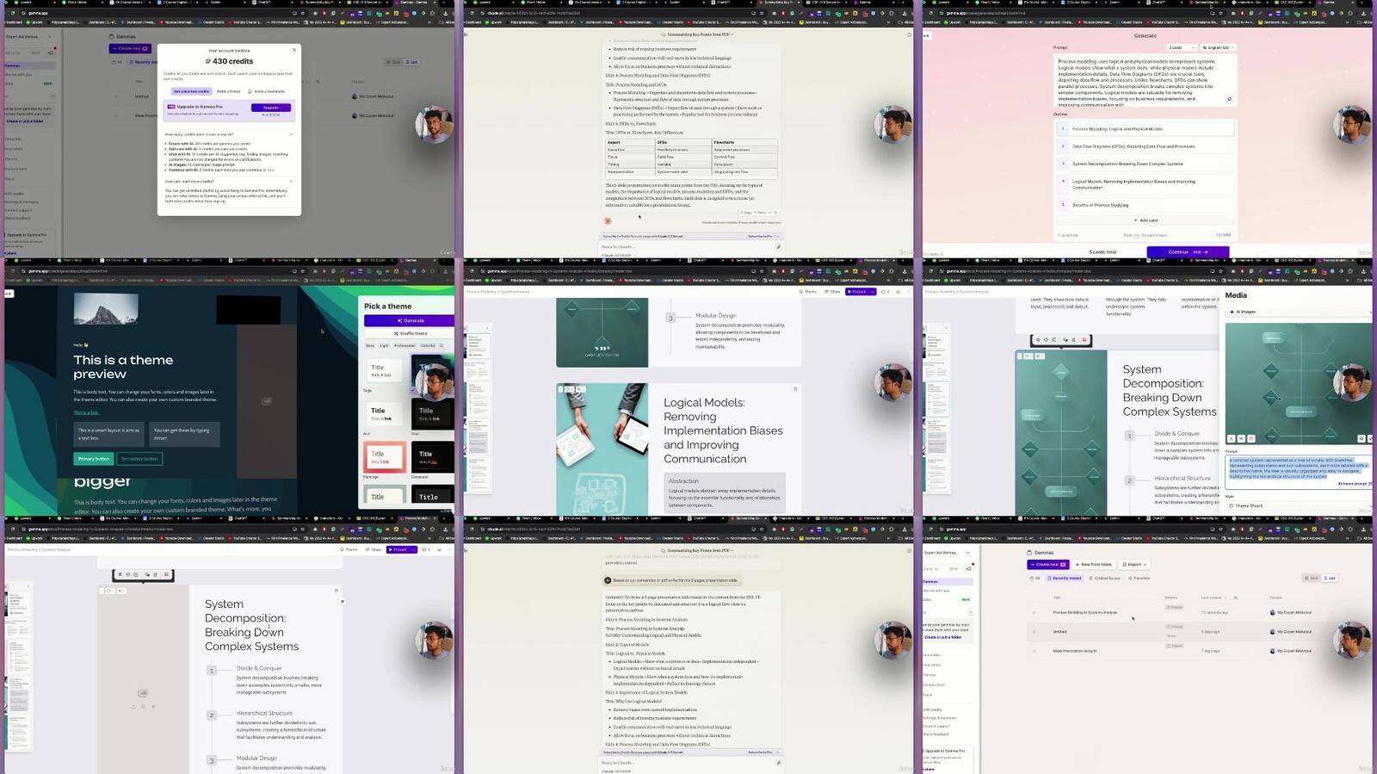Select outline card 'System Decomposition: Breaking Down Complex Systems'
Screen dimensions: 1377x774
(1145, 164)
